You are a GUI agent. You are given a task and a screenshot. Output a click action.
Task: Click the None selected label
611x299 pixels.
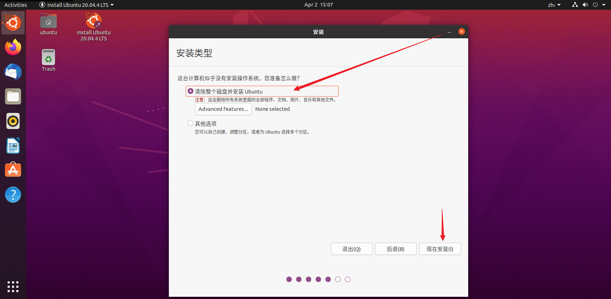[x=273, y=109]
